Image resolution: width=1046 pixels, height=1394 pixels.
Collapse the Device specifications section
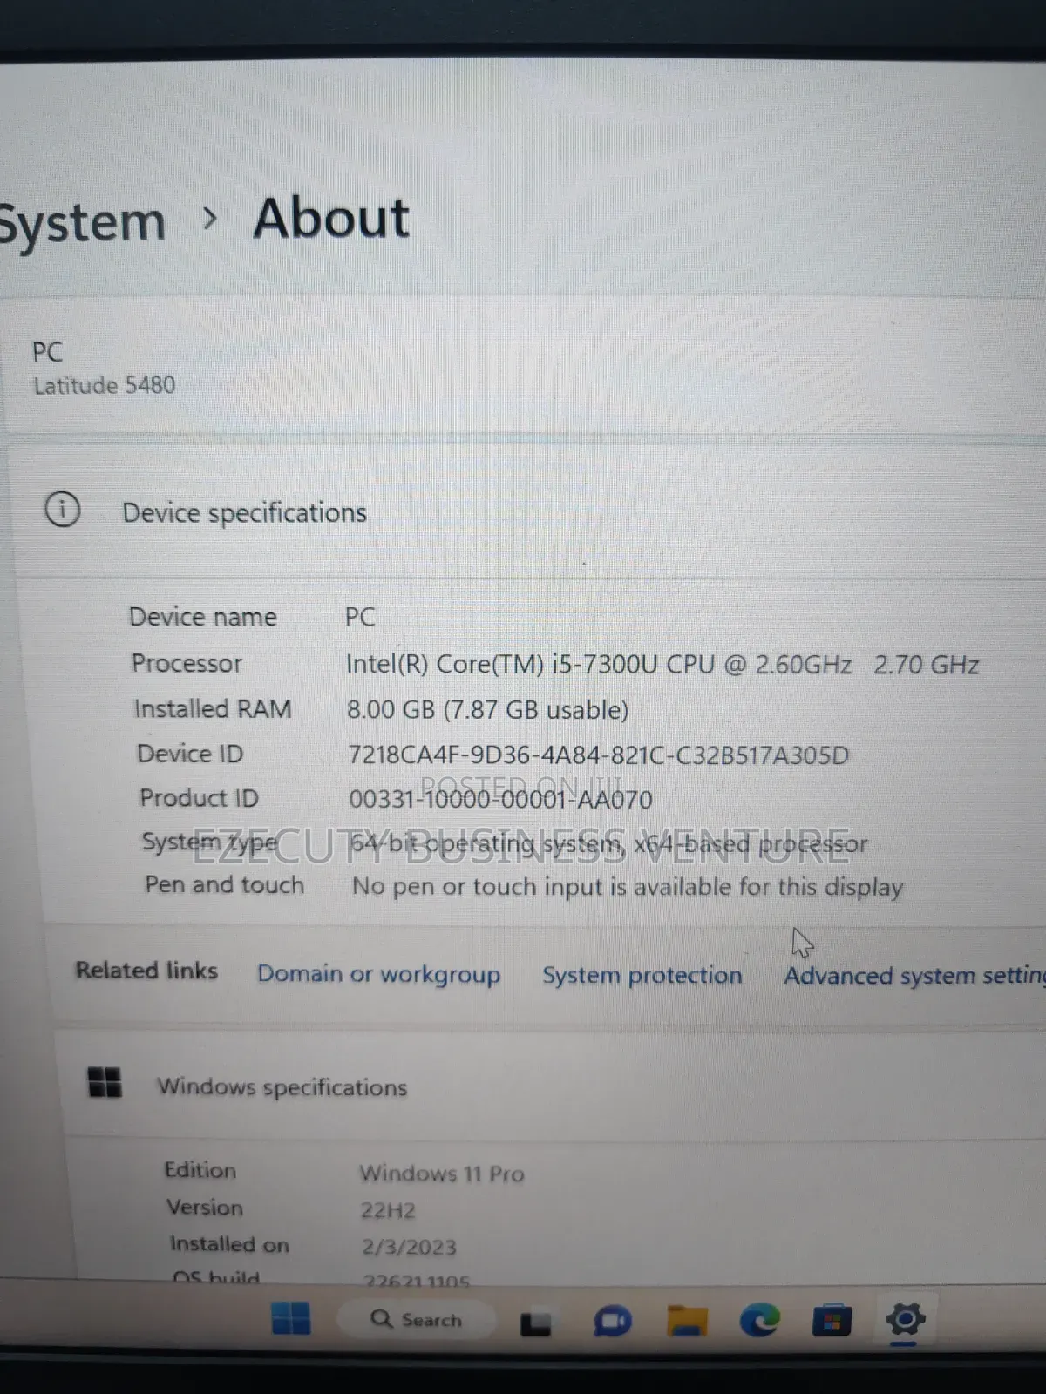[531, 512]
